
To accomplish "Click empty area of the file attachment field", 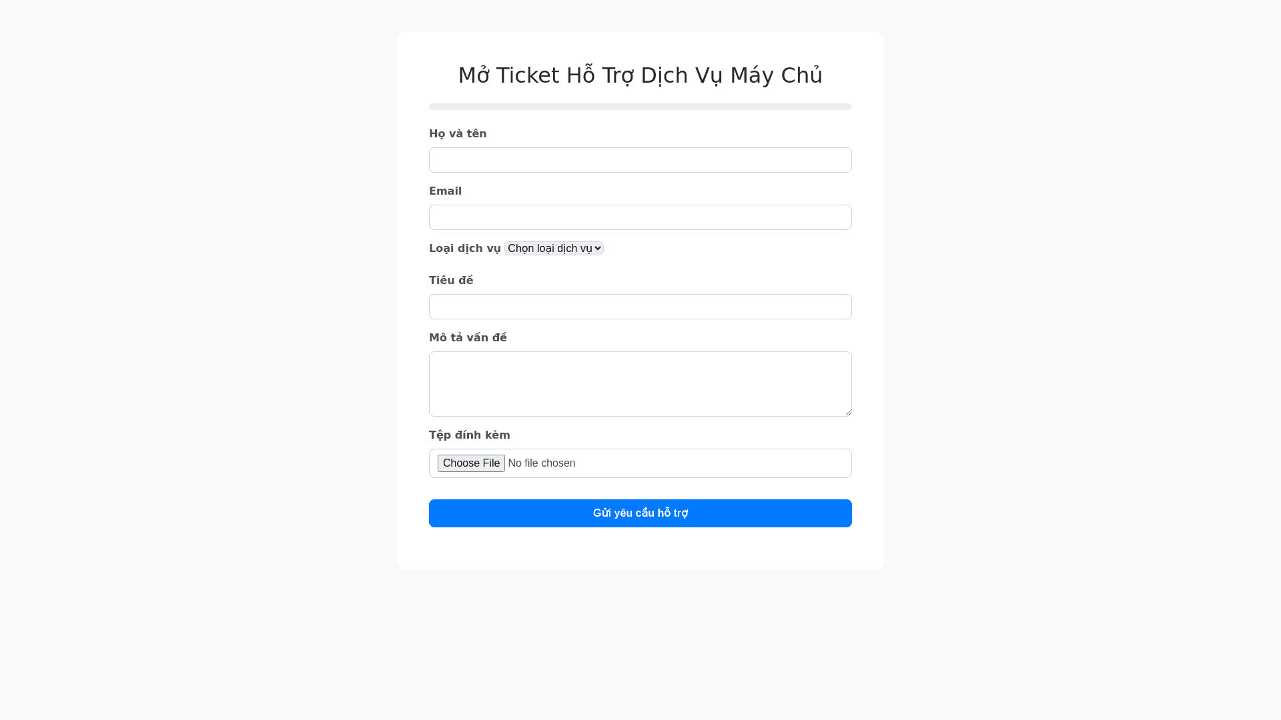I will point(714,463).
